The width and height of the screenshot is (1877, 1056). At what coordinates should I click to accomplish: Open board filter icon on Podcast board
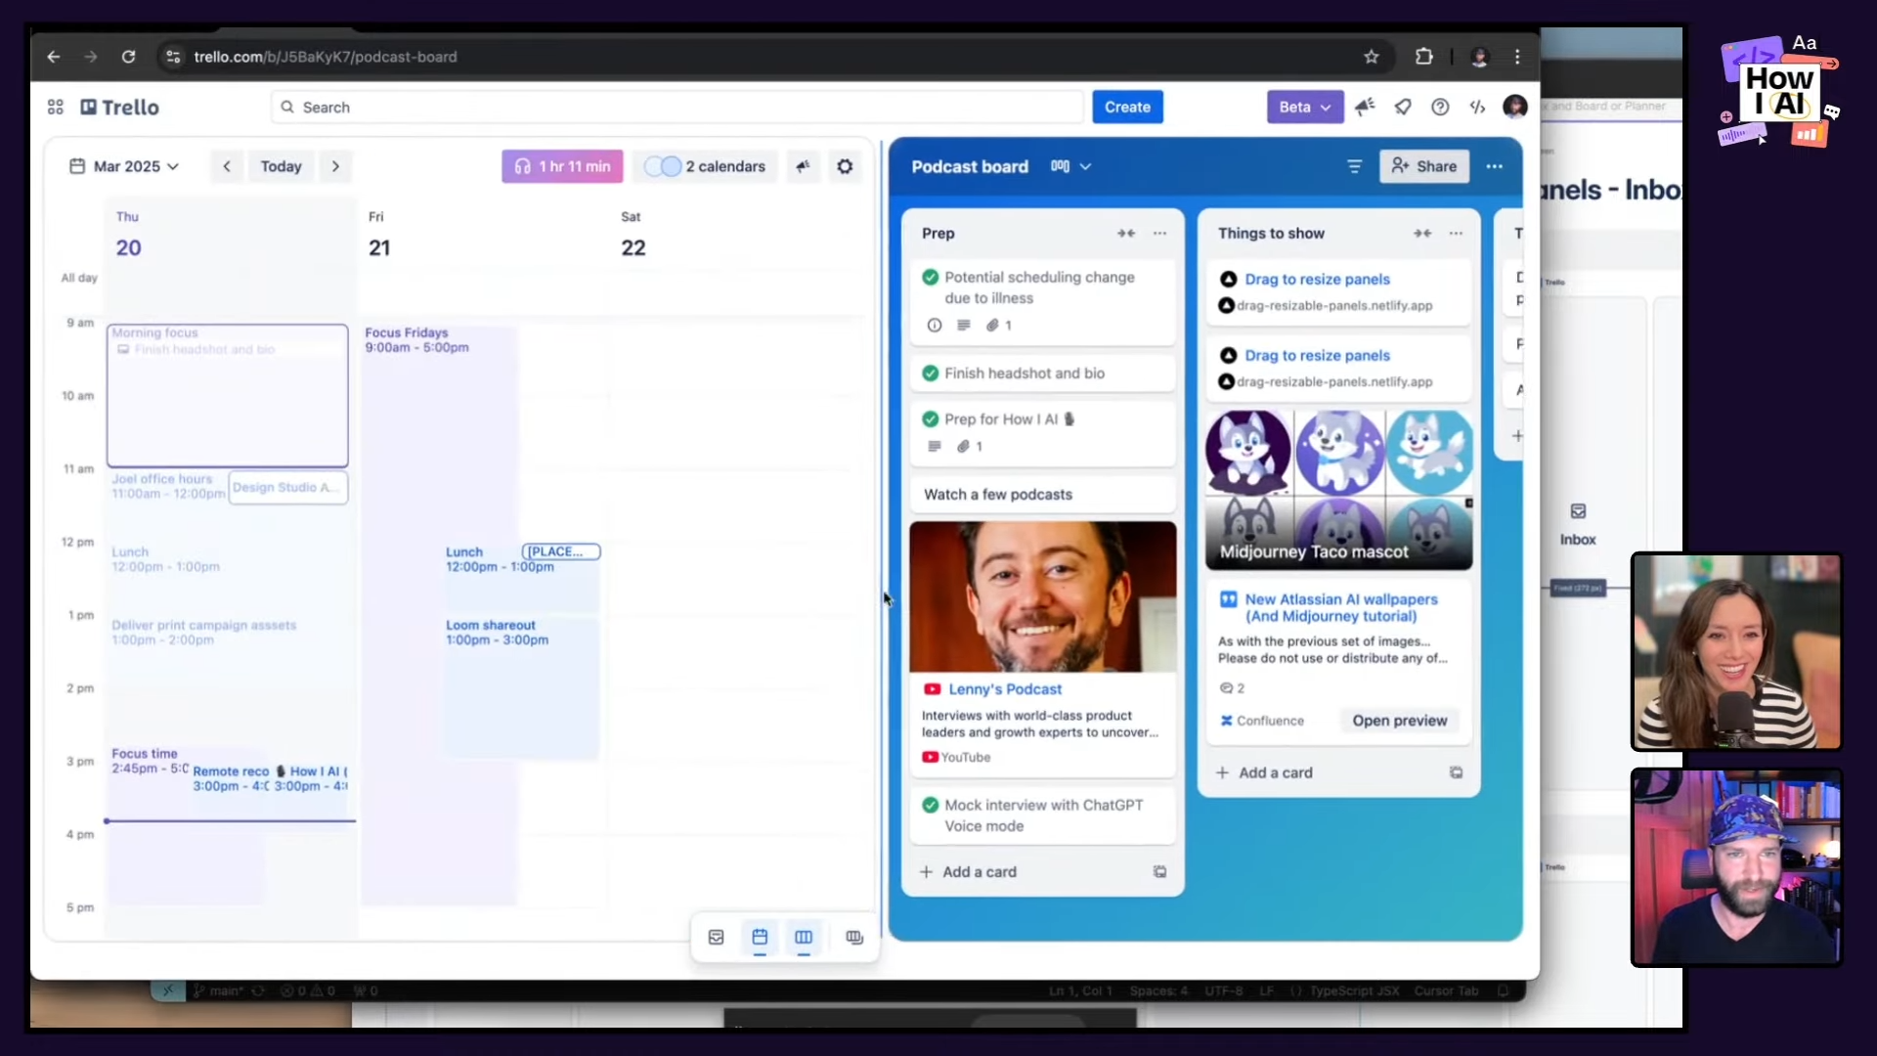(1354, 166)
